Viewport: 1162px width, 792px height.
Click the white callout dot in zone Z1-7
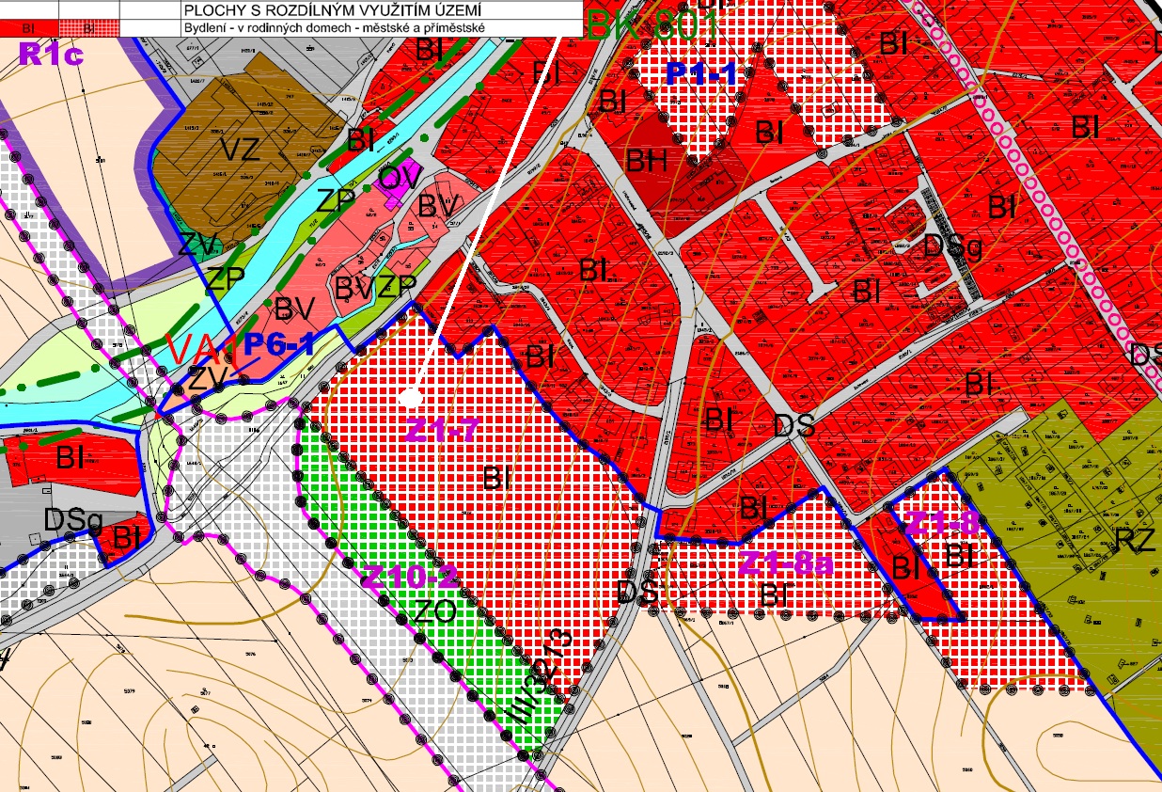(410, 398)
